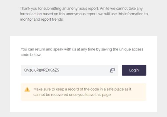Click the access code text QV26!6R5XPZXG9ZS

click(x=42, y=70)
